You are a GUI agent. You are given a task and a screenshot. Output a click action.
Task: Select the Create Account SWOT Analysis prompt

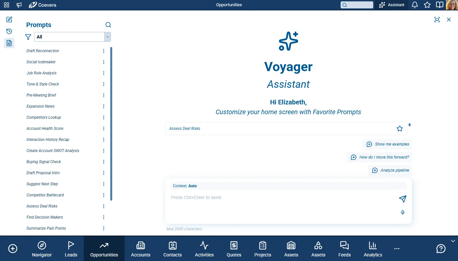tap(53, 151)
